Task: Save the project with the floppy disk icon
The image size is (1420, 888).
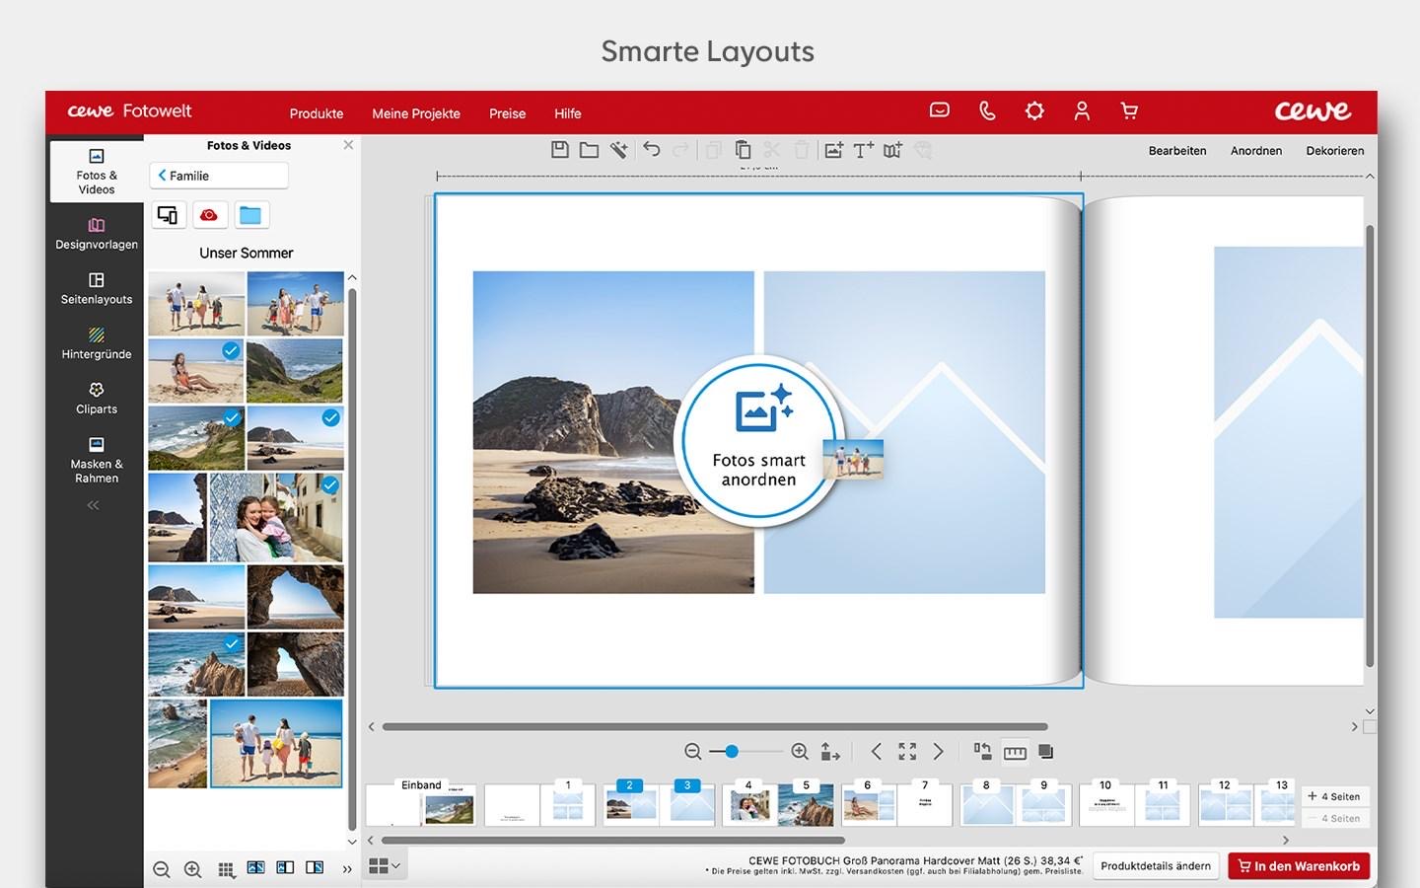Action: pyautogui.click(x=559, y=150)
